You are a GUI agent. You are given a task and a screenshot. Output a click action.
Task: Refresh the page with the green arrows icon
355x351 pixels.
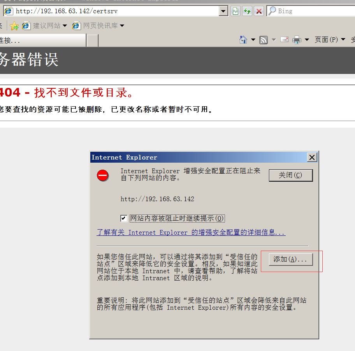point(247,11)
